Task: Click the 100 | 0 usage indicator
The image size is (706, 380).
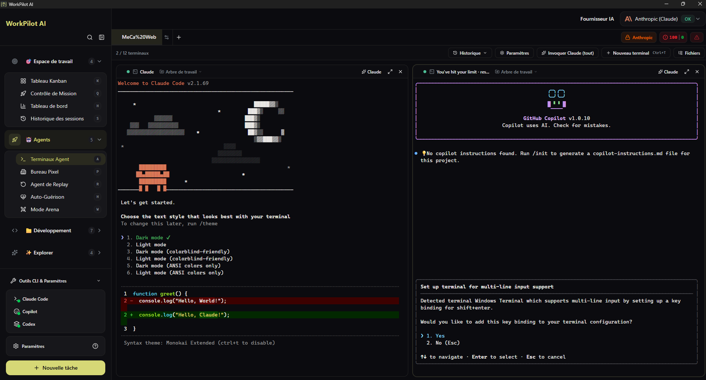Action: (673, 37)
